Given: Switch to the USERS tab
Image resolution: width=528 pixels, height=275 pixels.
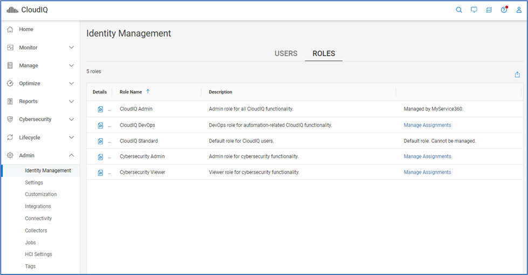Looking at the screenshot, I should [286, 53].
